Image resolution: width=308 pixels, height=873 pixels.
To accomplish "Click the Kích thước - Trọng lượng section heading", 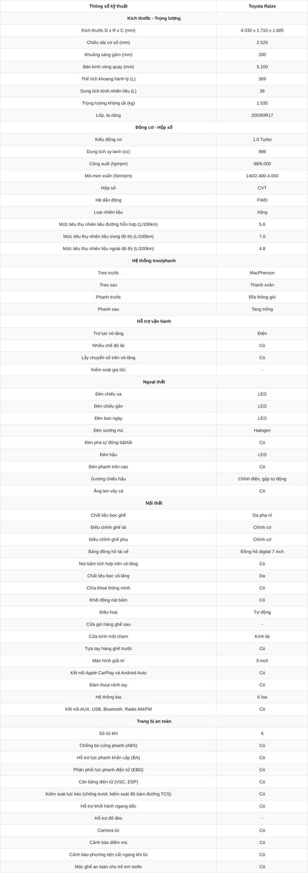I will point(154,18).
